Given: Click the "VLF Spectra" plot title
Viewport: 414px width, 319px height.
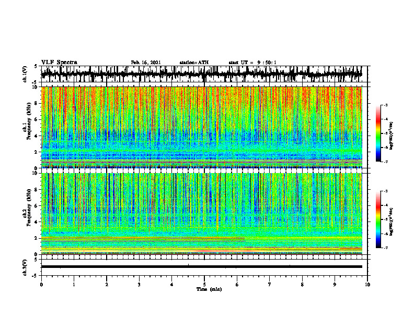Looking at the screenshot, I should (x=59, y=63).
